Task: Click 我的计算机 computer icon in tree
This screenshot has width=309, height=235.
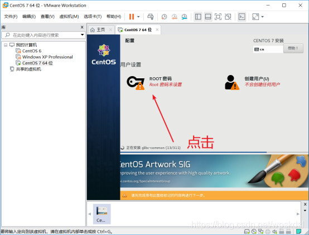Action: [12, 45]
